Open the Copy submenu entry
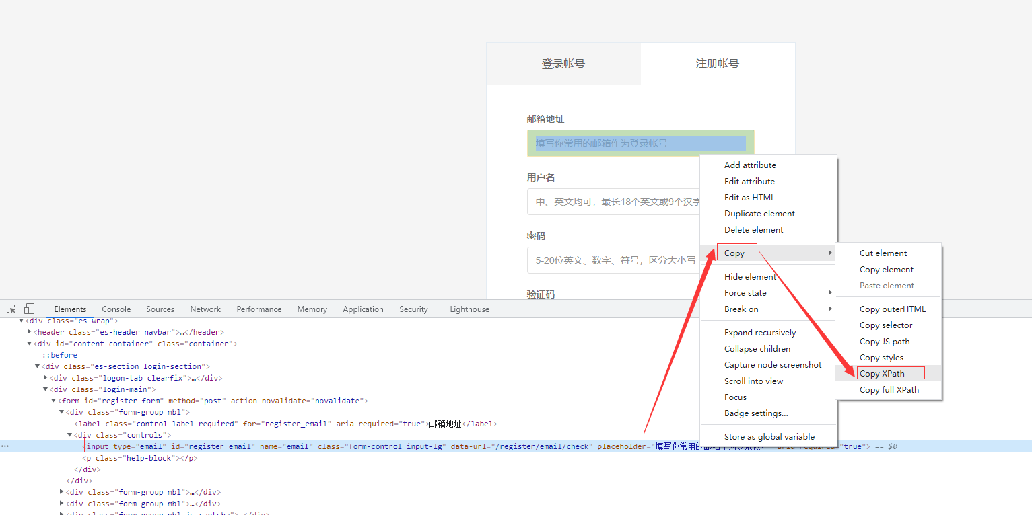Image resolution: width=1032 pixels, height=515 pixels. click(x=768, y=253)
